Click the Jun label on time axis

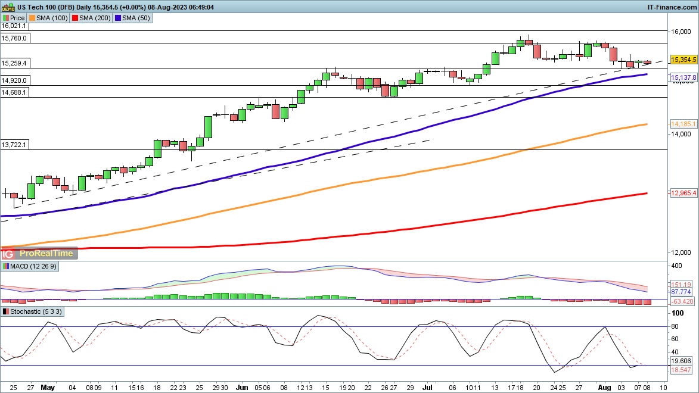tap(242, 387)
